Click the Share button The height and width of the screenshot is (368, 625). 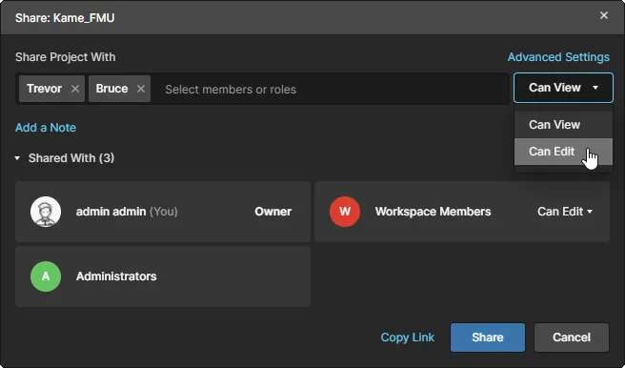click(x=488, y=337)
